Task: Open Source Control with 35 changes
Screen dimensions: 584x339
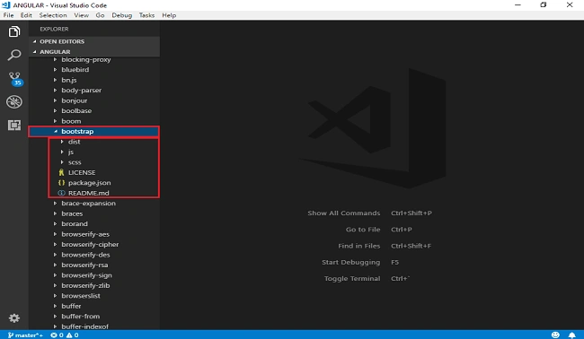Action: [15, 79]
